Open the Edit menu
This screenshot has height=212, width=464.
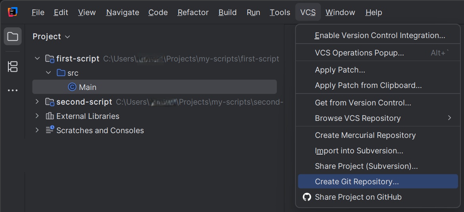tap(61, 12)
